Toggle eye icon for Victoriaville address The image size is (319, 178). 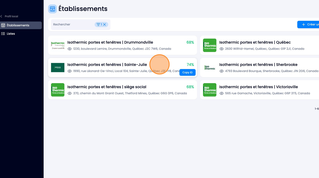[222, 93]
